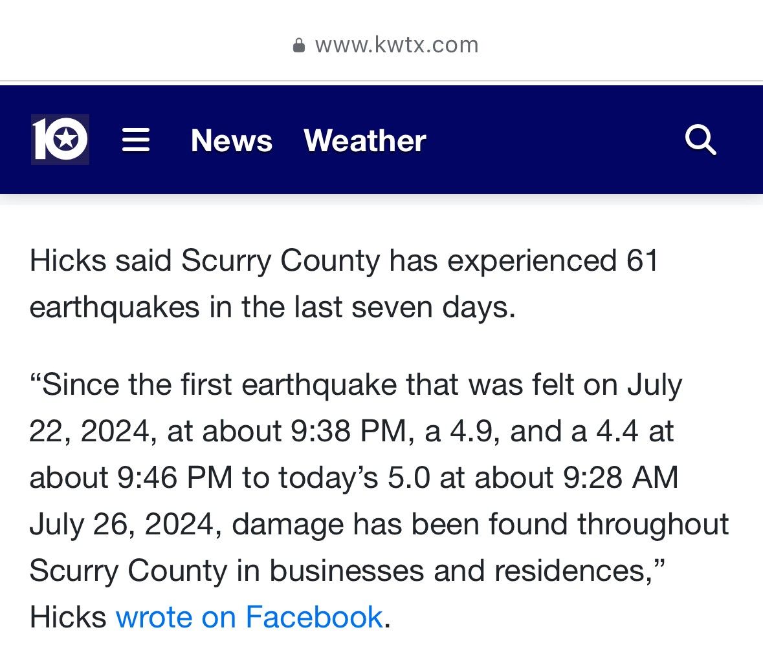Follow the "wrote on Facebook" link
Viewport: 763px width, 652px height.
click(249, 617)
